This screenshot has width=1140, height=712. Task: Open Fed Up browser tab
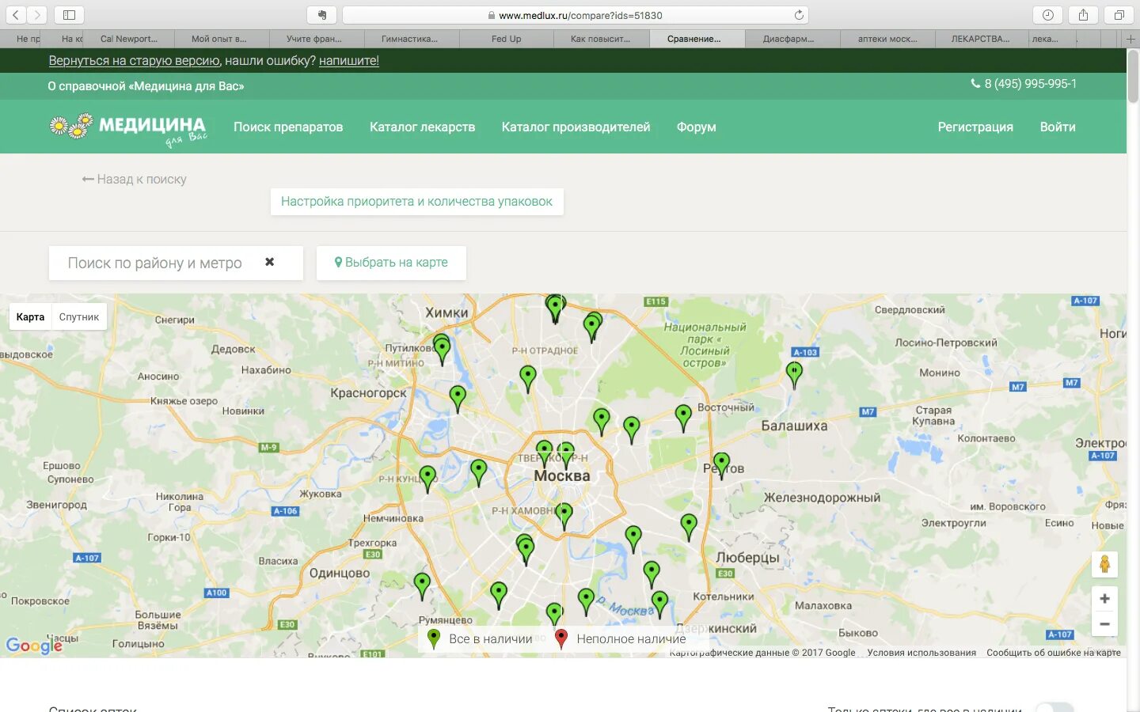[507, 39]
